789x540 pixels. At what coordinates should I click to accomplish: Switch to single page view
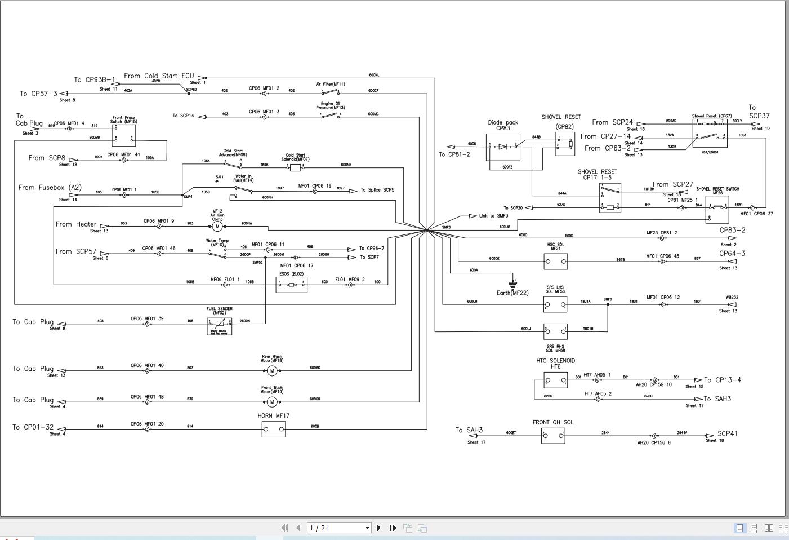click(x=739, y=528)
